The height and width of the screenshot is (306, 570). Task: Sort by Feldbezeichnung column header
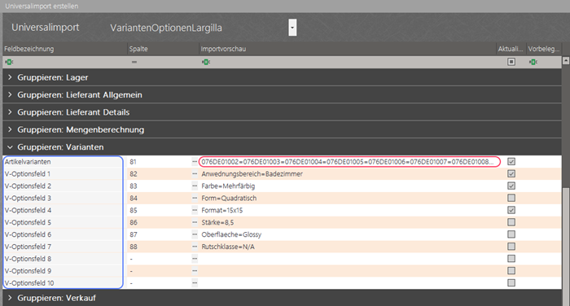pyautogui.click(x=65, y=49)
